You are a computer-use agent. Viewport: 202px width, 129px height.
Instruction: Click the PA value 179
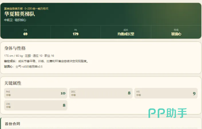click(x=75, y=34)
